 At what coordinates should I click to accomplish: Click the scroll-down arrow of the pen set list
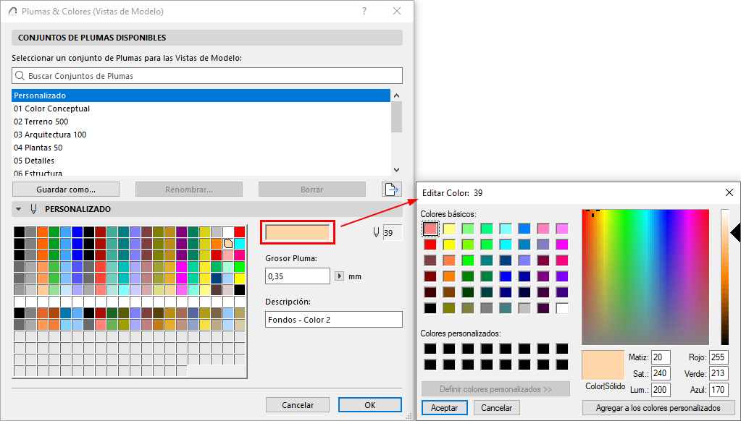pyautogui.click(x=396, y=169)
